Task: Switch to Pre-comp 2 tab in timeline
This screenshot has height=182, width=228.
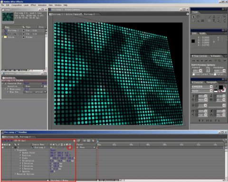Action: [x=25, y=137]
